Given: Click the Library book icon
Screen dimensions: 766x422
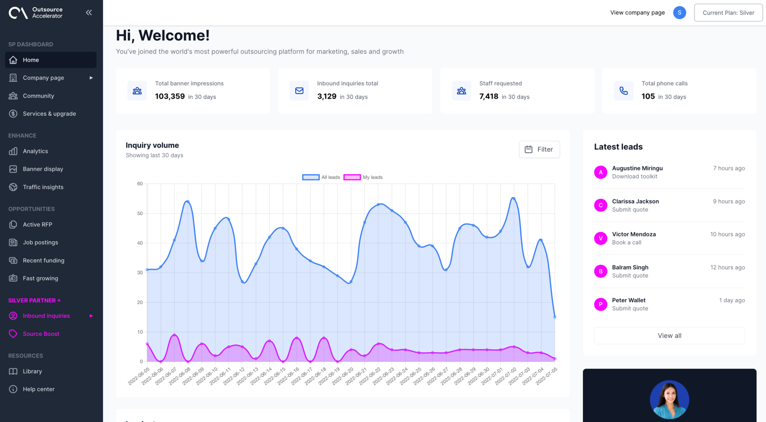Looking at the screenshot, I should pos(13,371).
